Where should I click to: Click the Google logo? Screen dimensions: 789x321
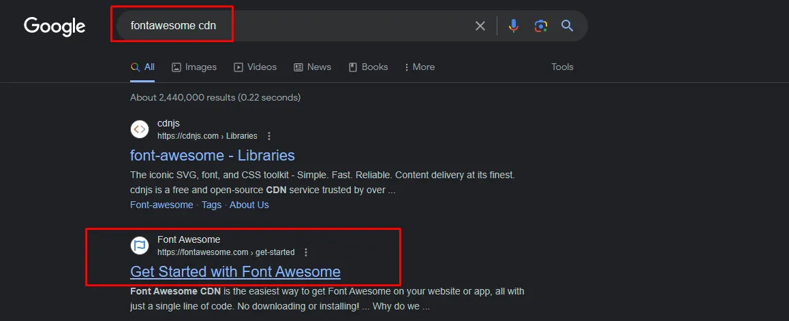pyautogui.click(x=55, y=27)
